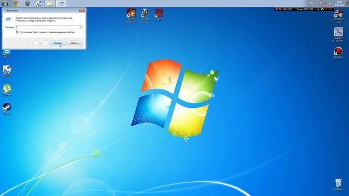This screenshot has width=349, height=196.
Task: Open World of Tanks taskbar shortcut
Action: point(27,3)
